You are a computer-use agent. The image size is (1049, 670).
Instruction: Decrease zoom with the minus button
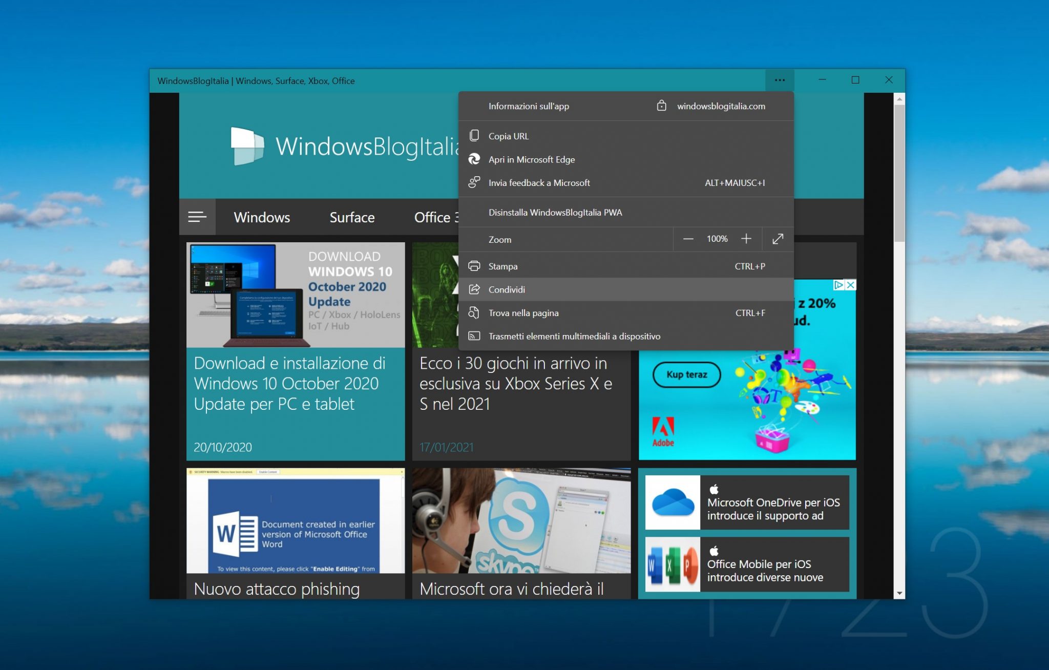coord(688,239)
